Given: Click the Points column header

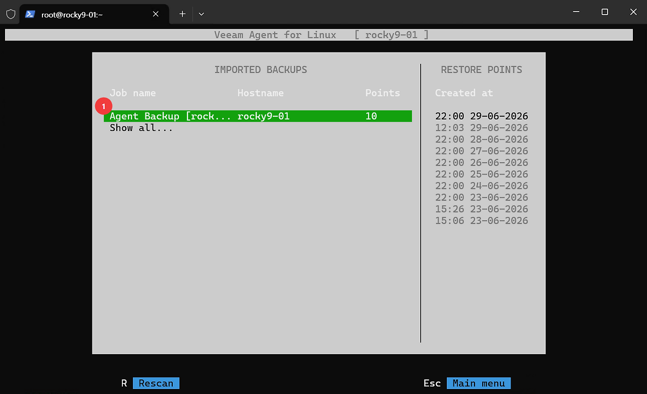Looking at the screenshot, I should 383,93.
